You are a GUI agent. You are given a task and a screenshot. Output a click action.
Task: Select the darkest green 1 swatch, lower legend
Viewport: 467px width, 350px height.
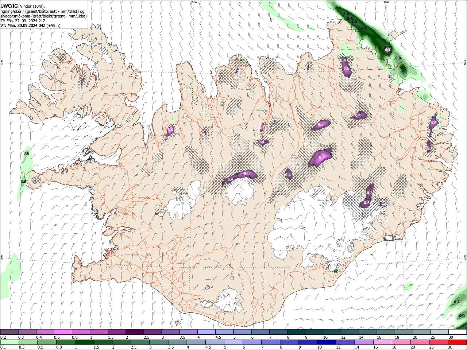tap(84, 342)
